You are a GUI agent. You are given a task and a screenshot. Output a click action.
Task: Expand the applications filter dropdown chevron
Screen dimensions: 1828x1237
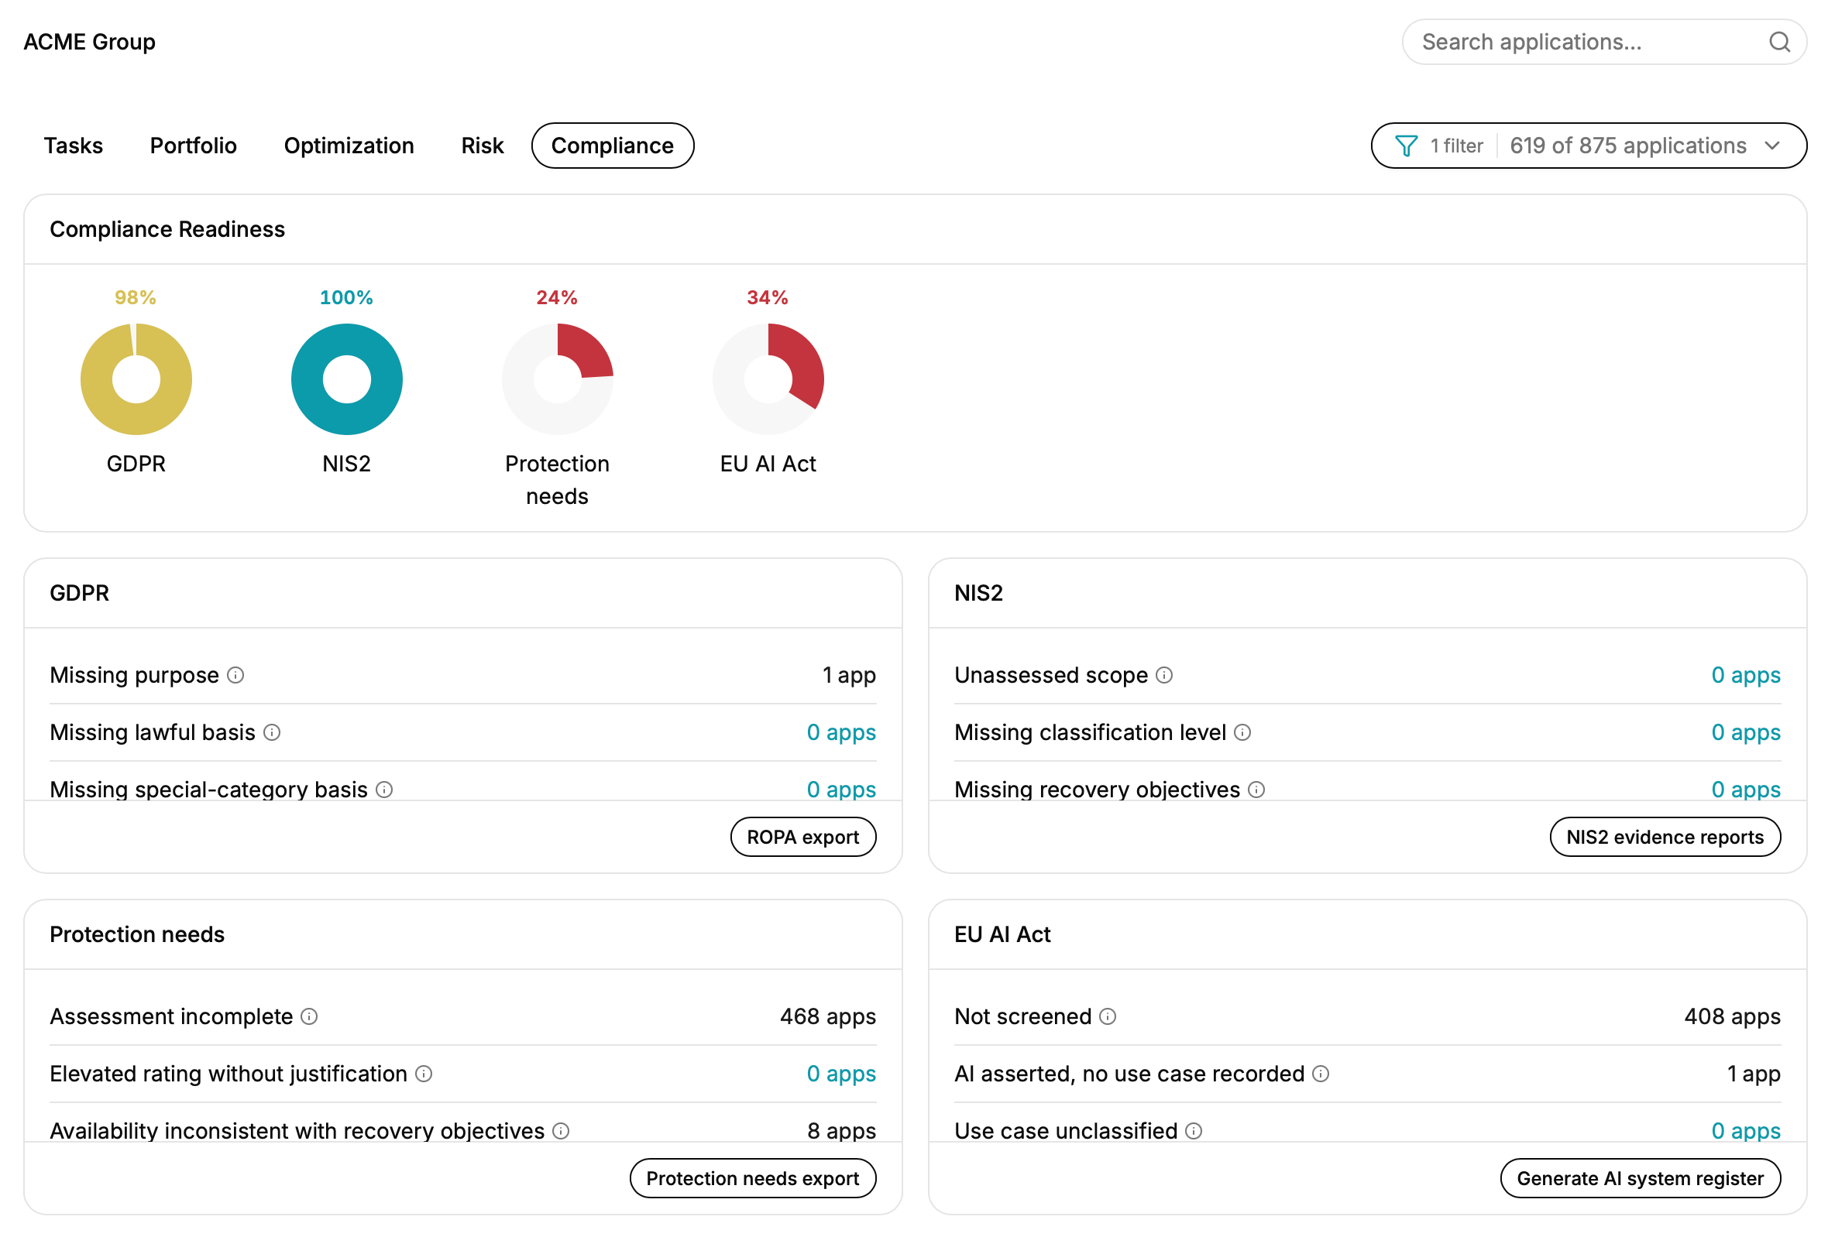(x=1771, y=146)
